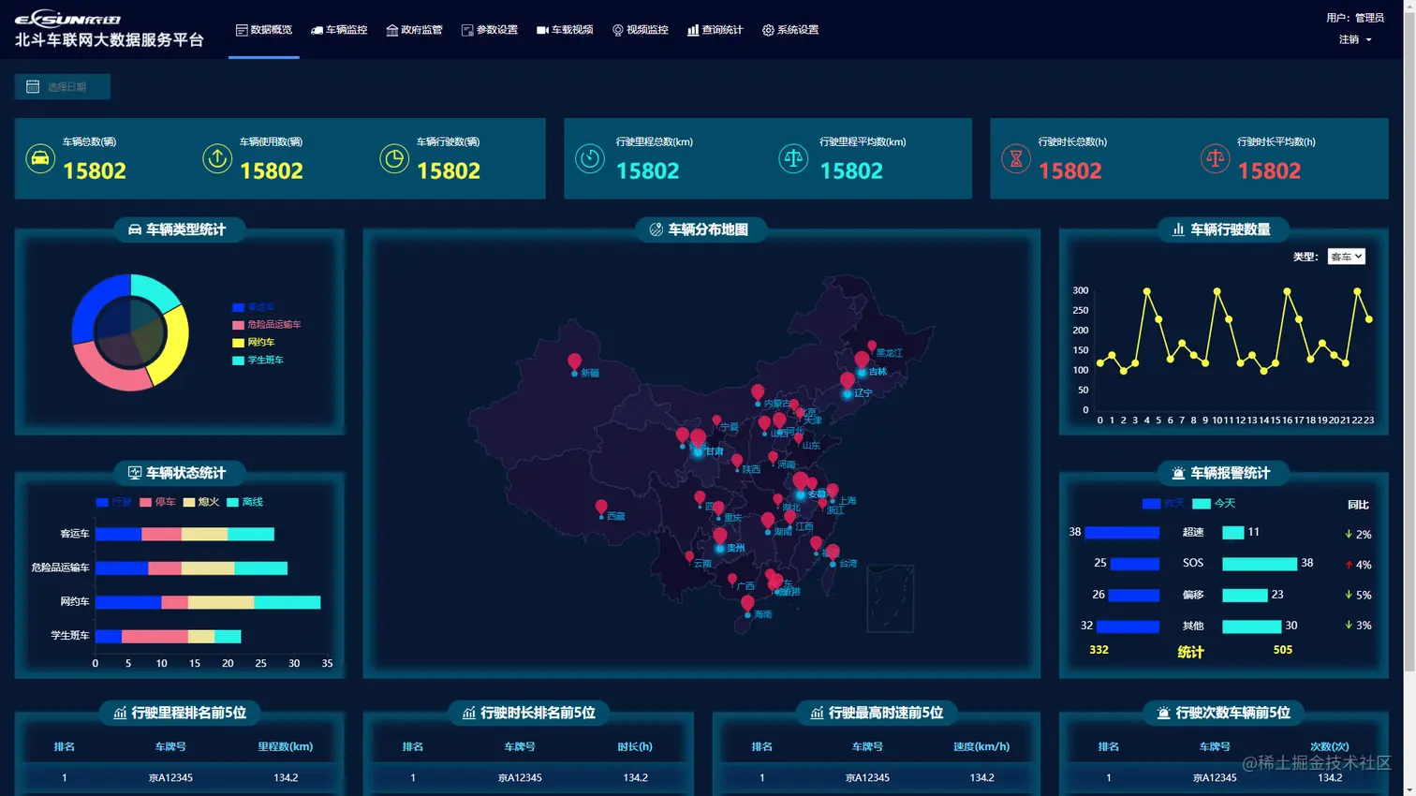Click the 今天 SOS bar showing 38
This screenshot has height=796, width=1416.
1260,564
